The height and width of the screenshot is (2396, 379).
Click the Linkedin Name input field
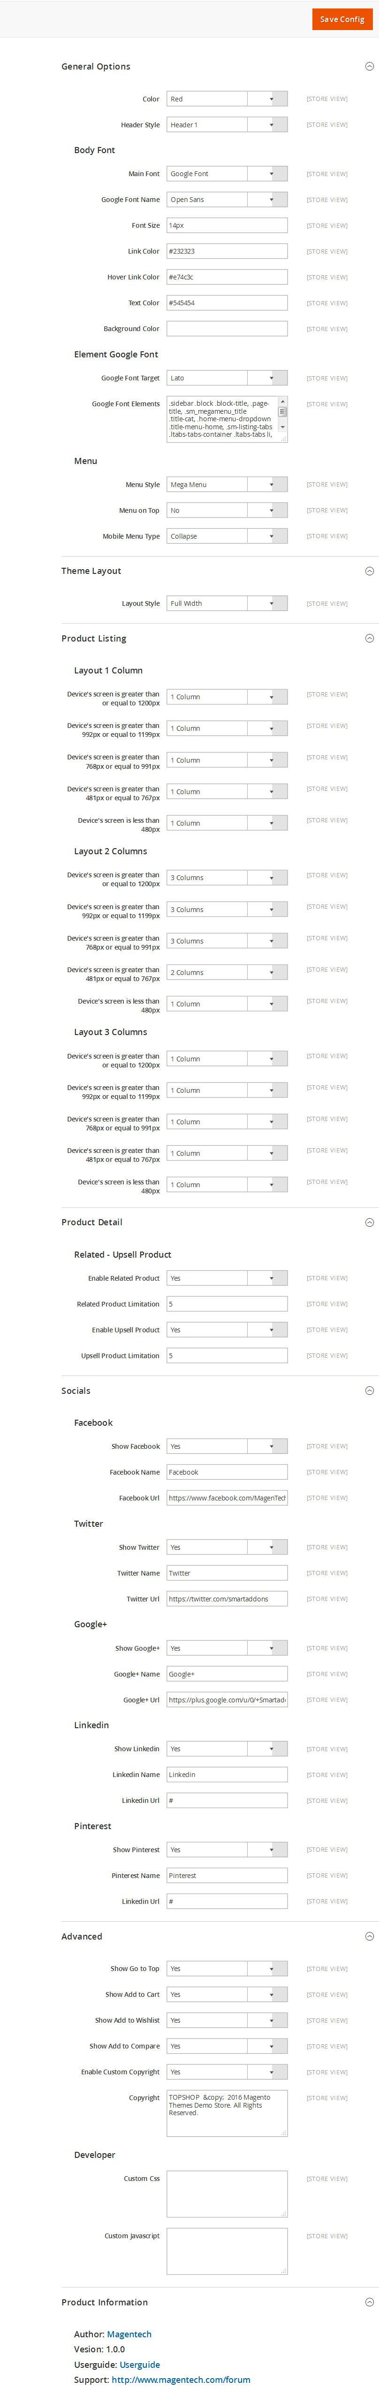coord(227,1775)
